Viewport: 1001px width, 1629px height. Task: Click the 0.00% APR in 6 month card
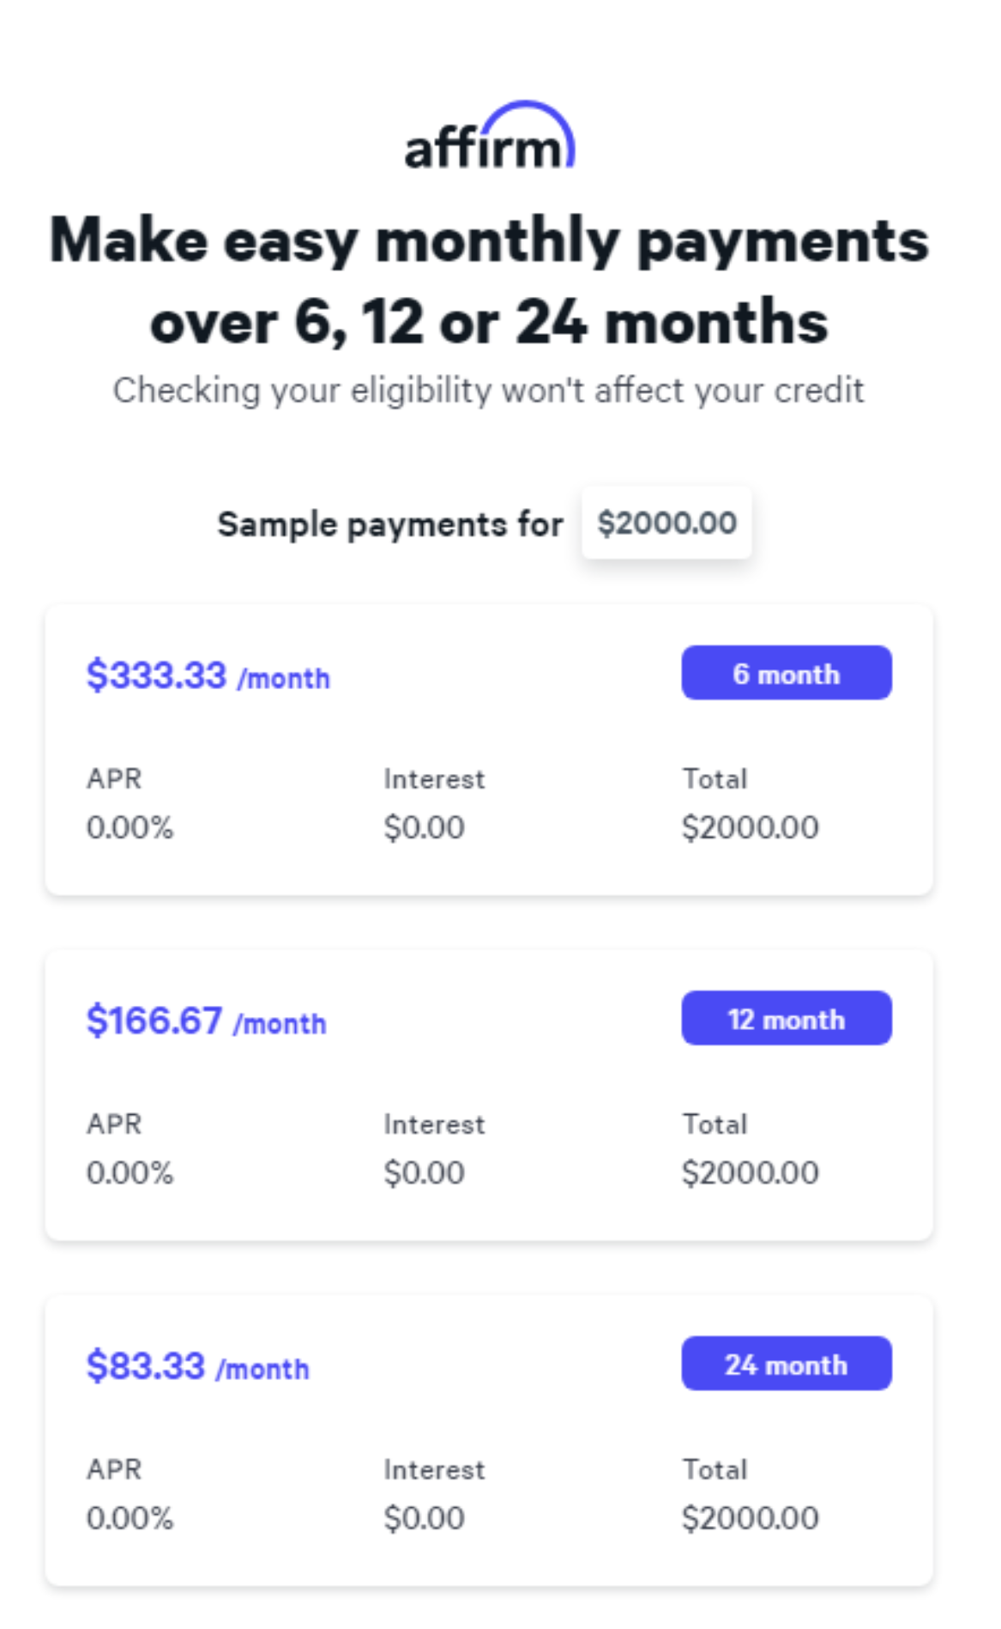(x=130, y=827)
